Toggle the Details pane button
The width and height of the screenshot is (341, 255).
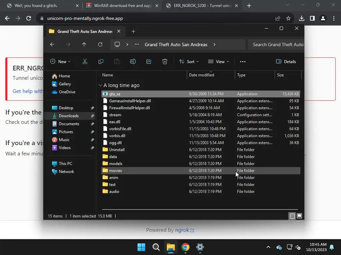click(286, 61)
